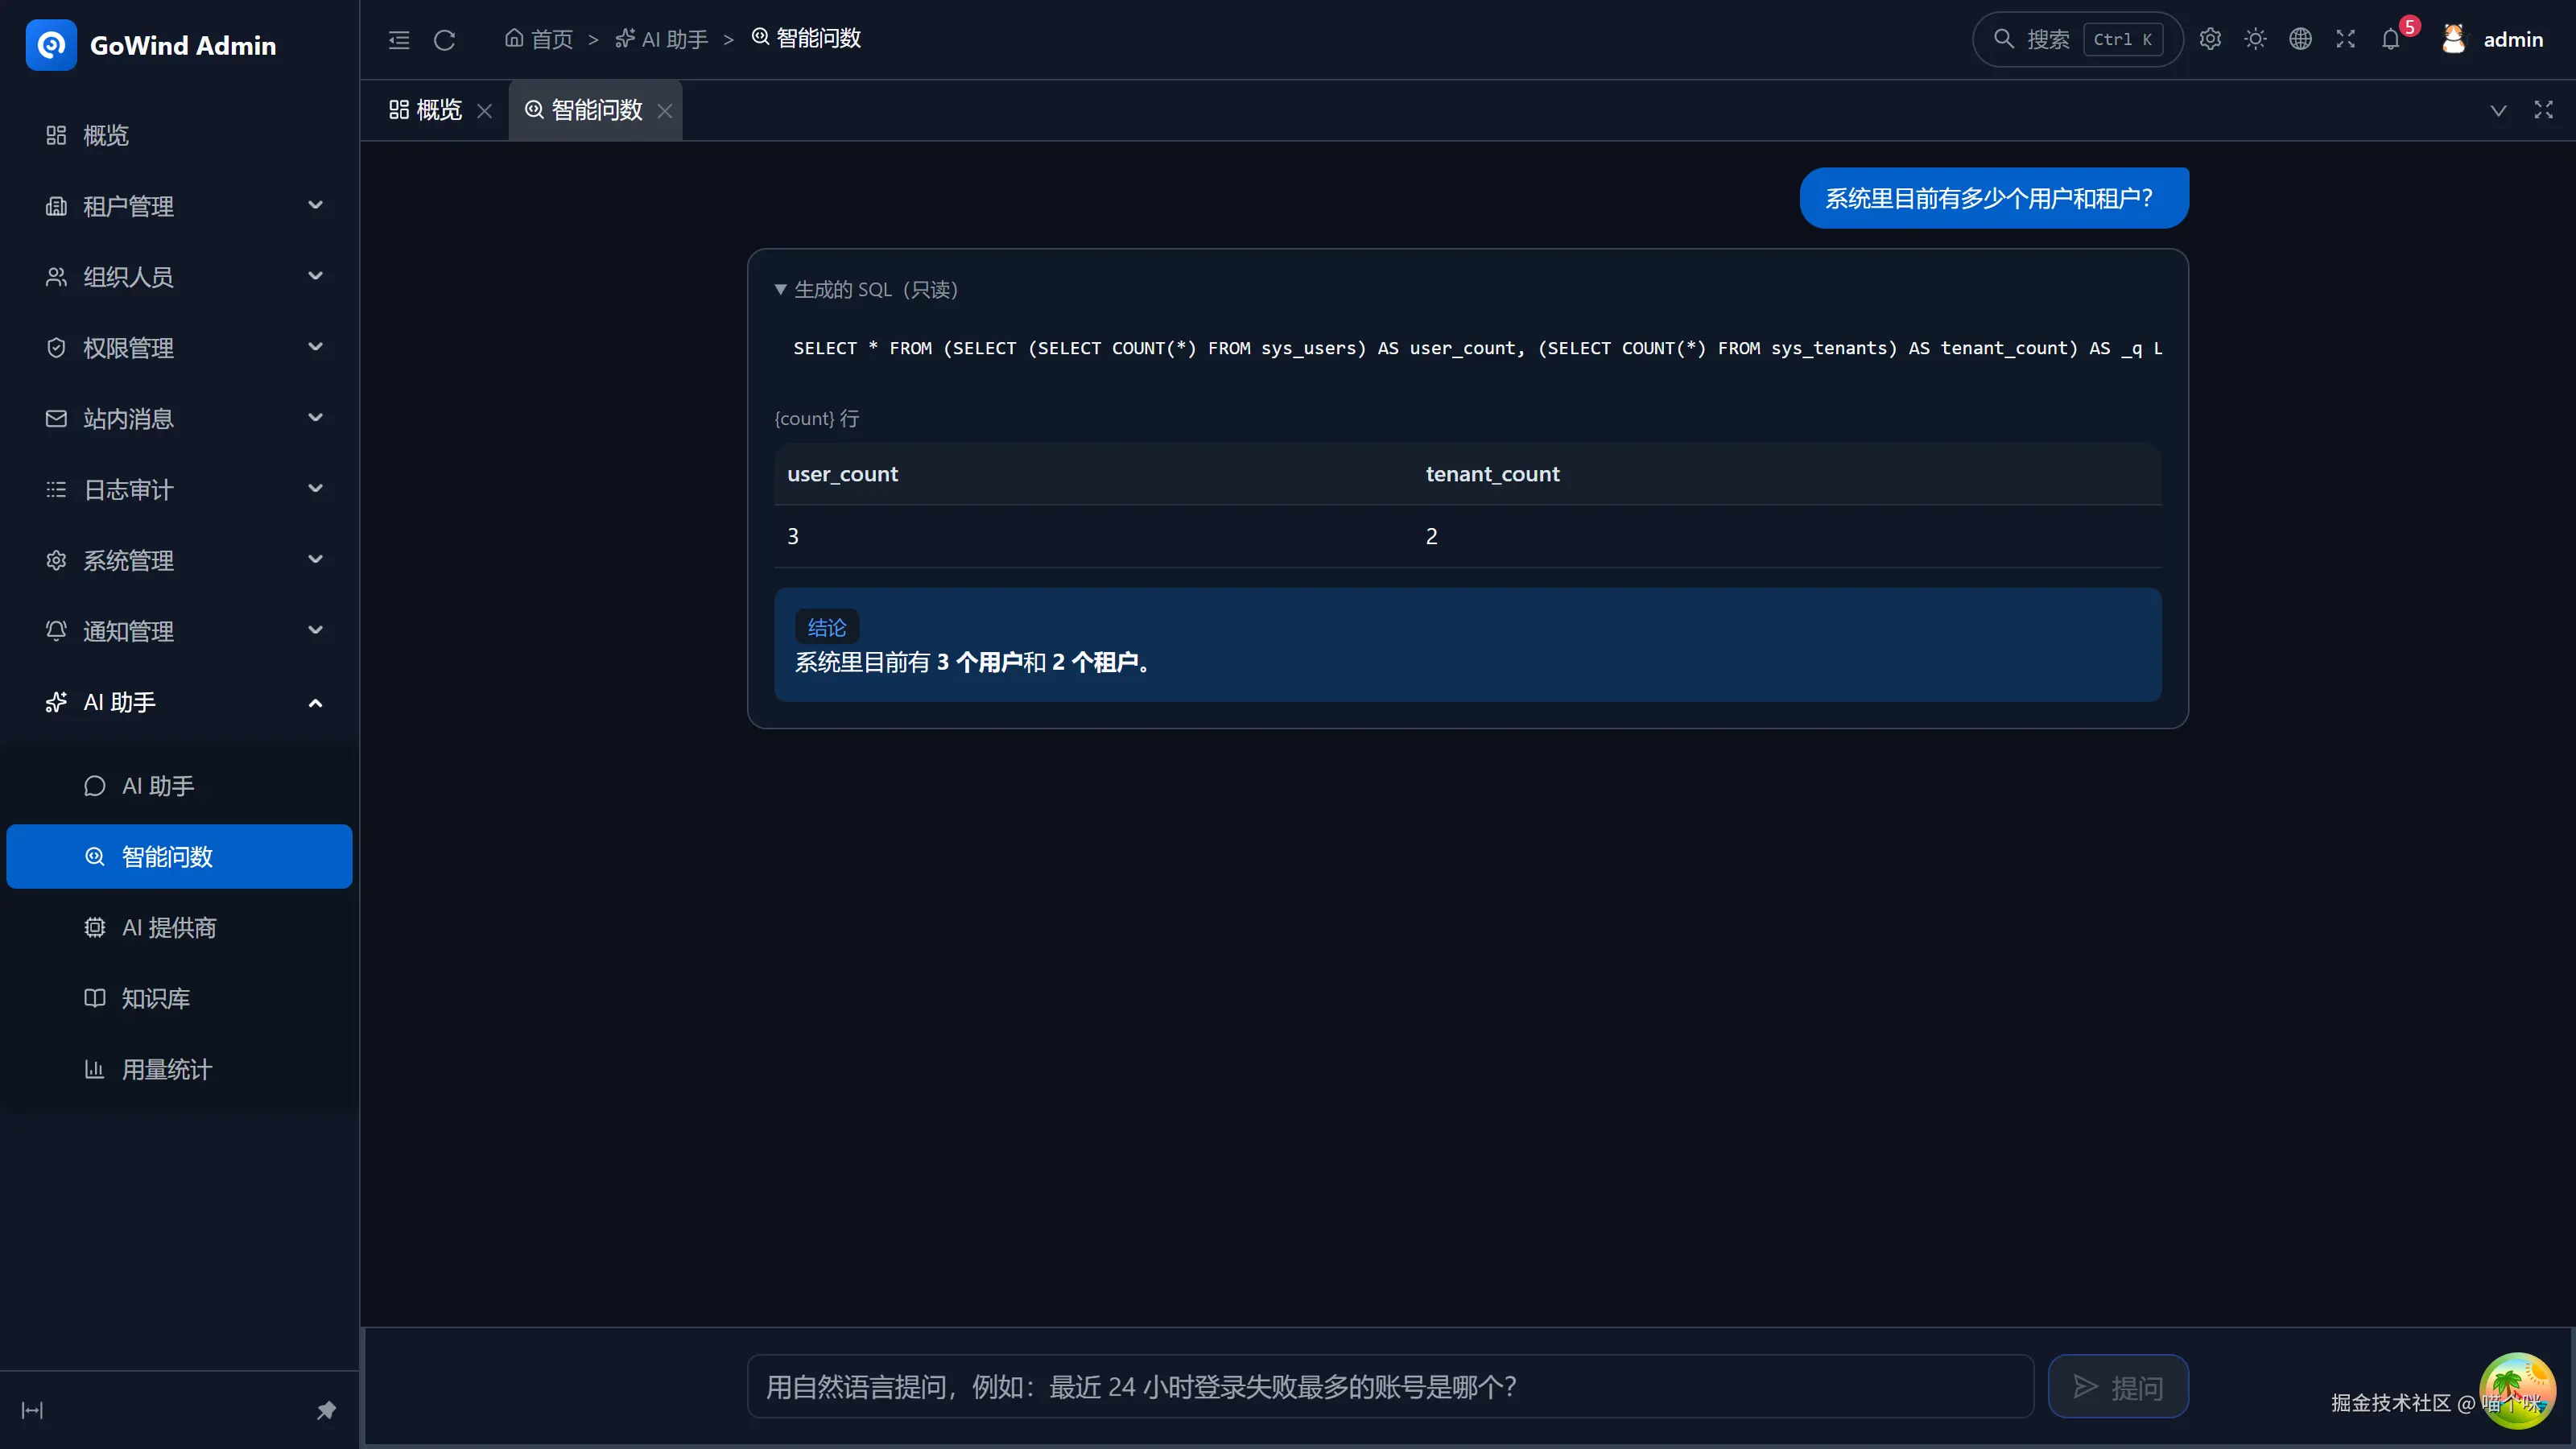
Task: Open the 知识库 submenu item
Action: (x=180, y=998)
